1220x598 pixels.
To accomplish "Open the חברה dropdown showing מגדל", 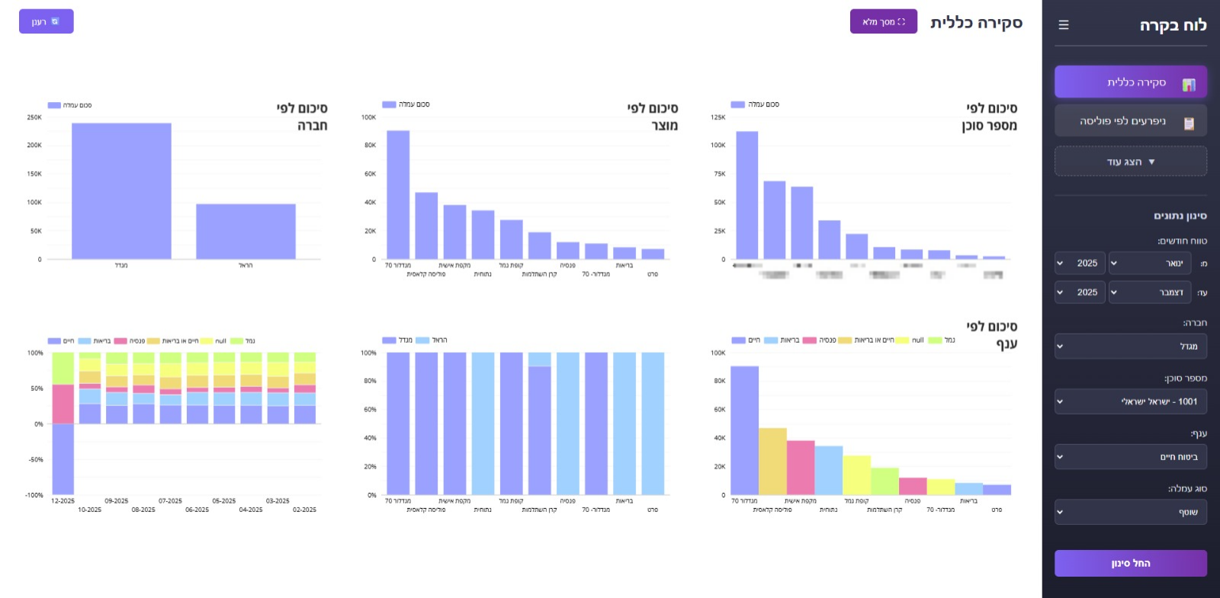I will coord(1130,347).
